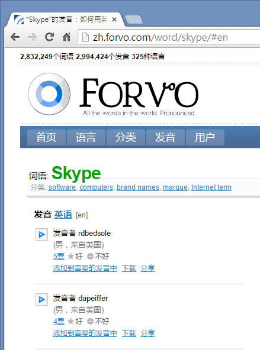Open the 4票 votes link for dapeiffer

click(59, 321)
